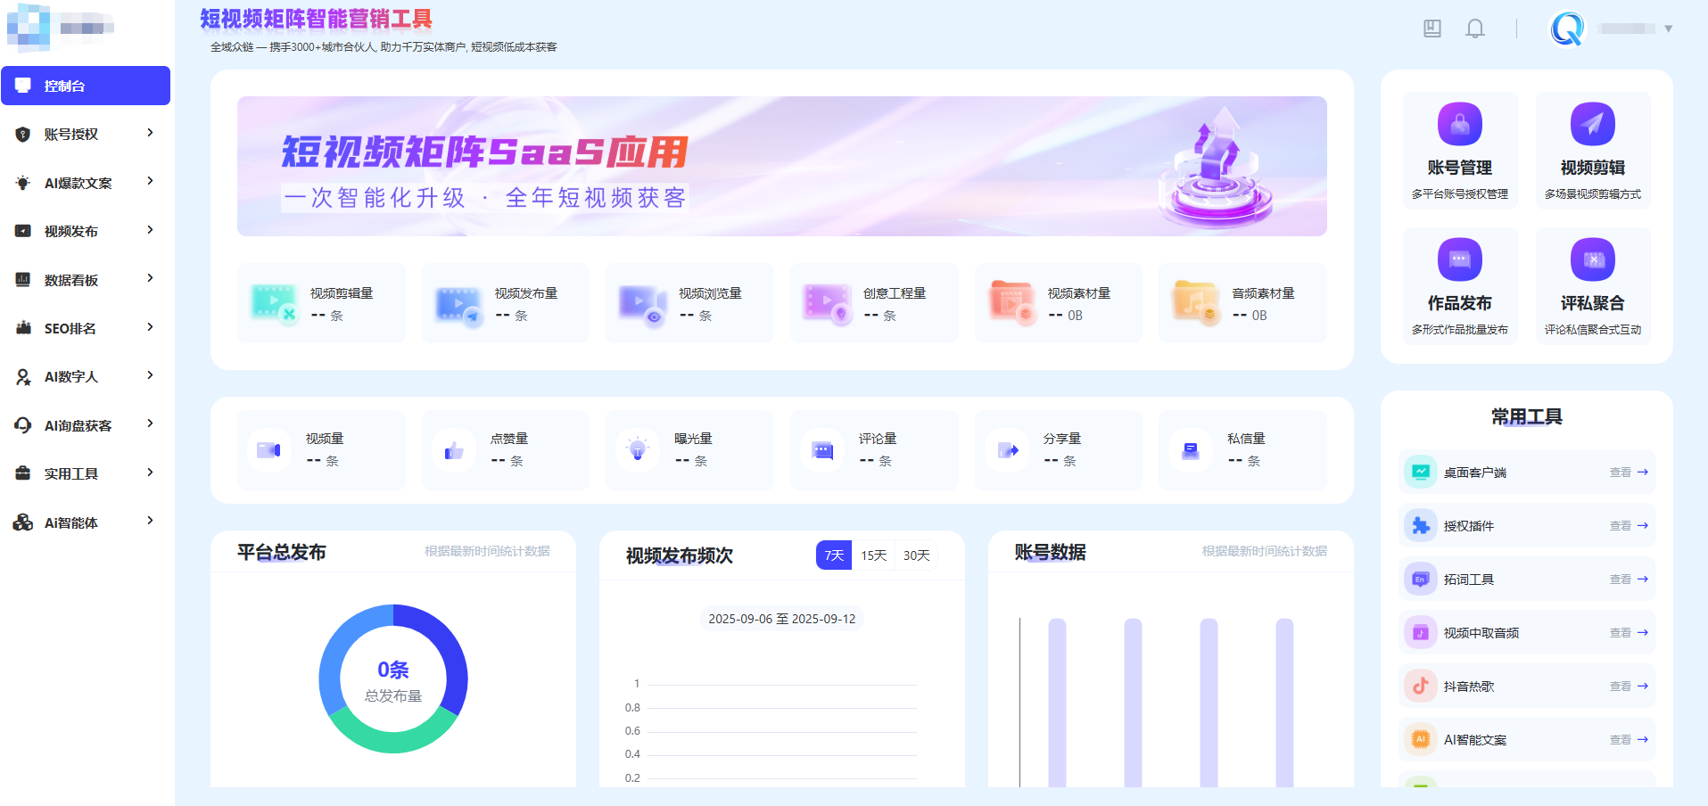Click the 视频发布频次 heading
The width and height of the screenshot is (1708, 806).
(680, 556)
